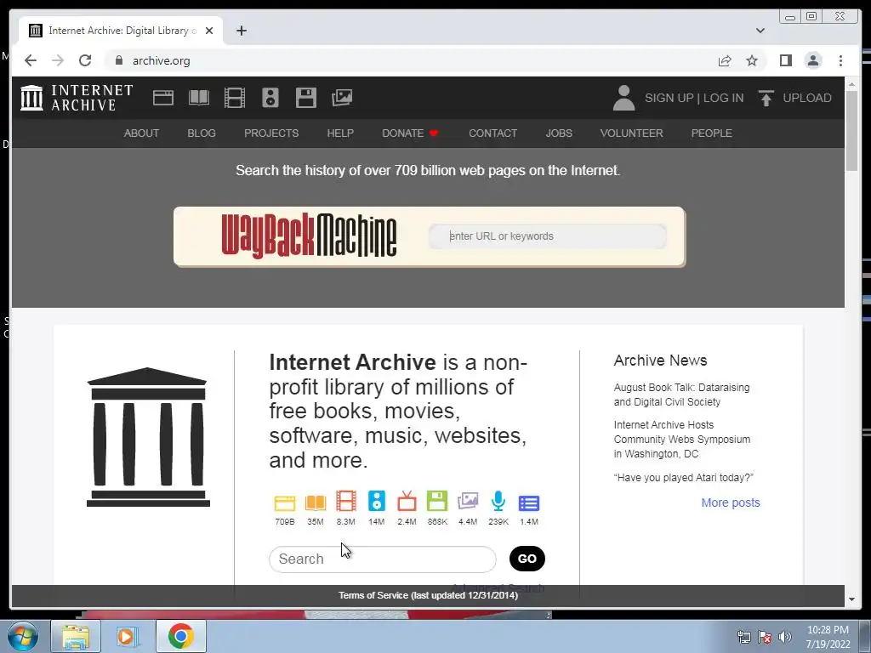Image resolution: width=871 pixels, height=653 pixels.
Task: Bookmark this page with star icon
Action: [x=752, y=60]
